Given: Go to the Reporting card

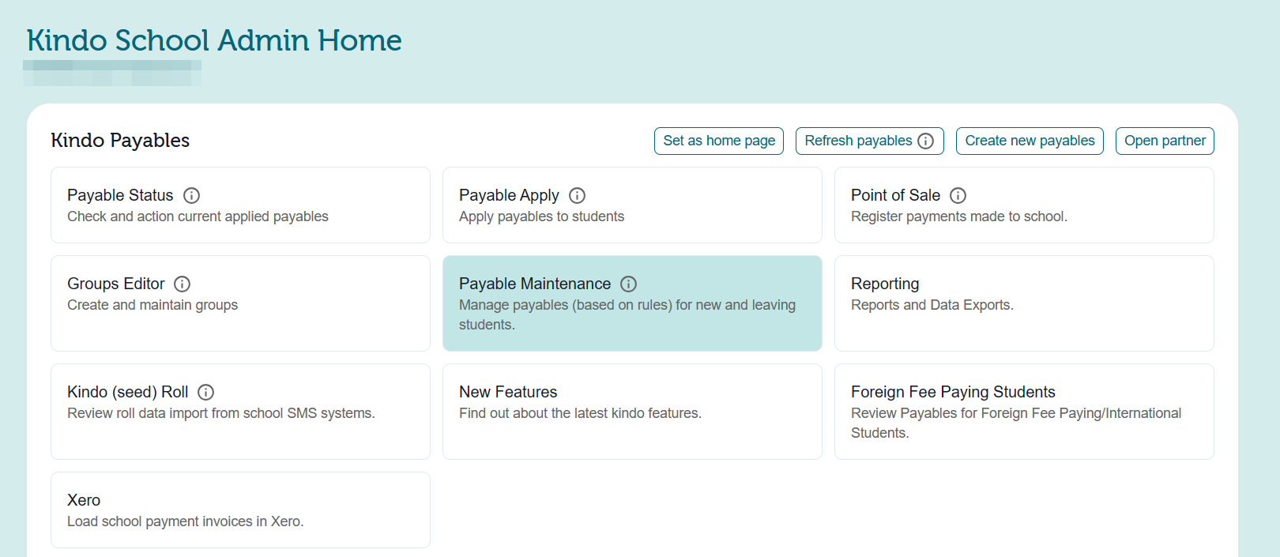Looking at the screenshot, I should click(x=1024, y=303).
